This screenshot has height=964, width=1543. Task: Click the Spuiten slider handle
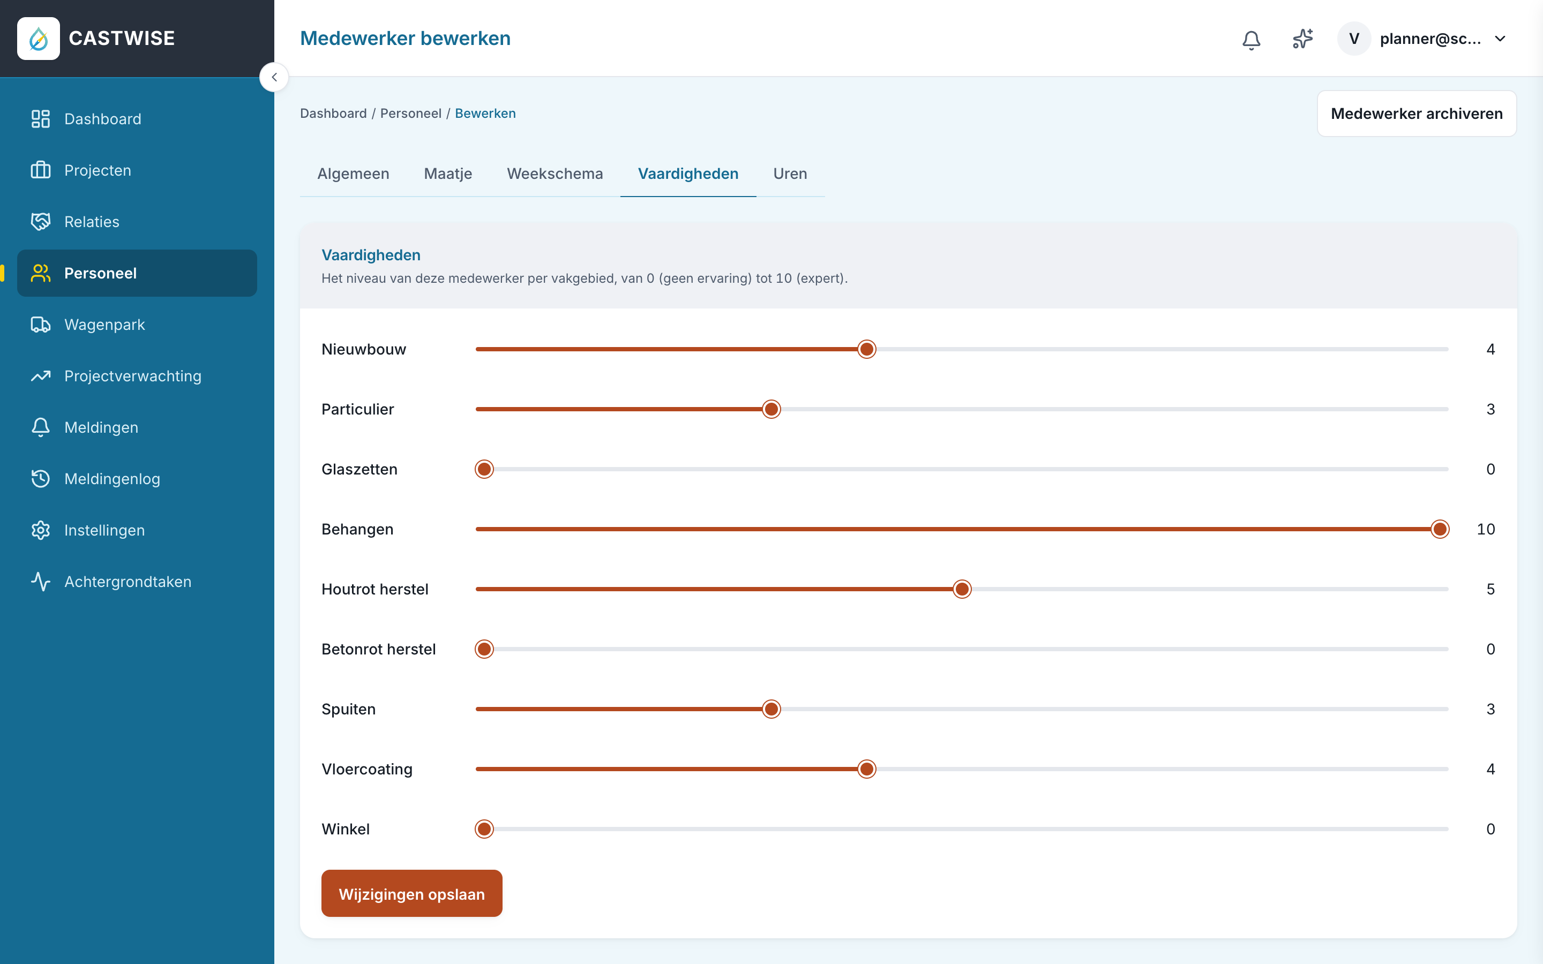pyautogui.click(x=771, y=709)
